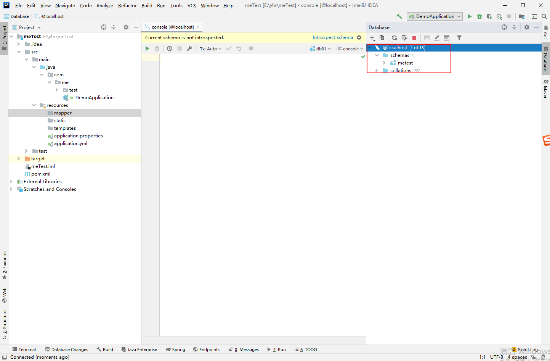The width and height of the screenshot is (550, 361).
Task: Click the Build project hammer icon
Action: coord(399,16)
